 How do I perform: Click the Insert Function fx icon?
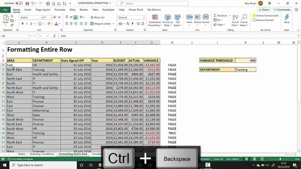coord(55,36)
